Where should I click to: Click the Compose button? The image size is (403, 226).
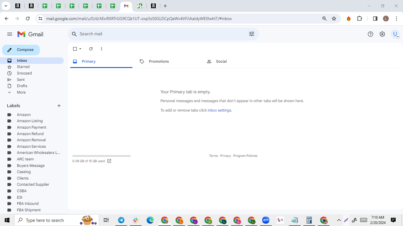21,50
